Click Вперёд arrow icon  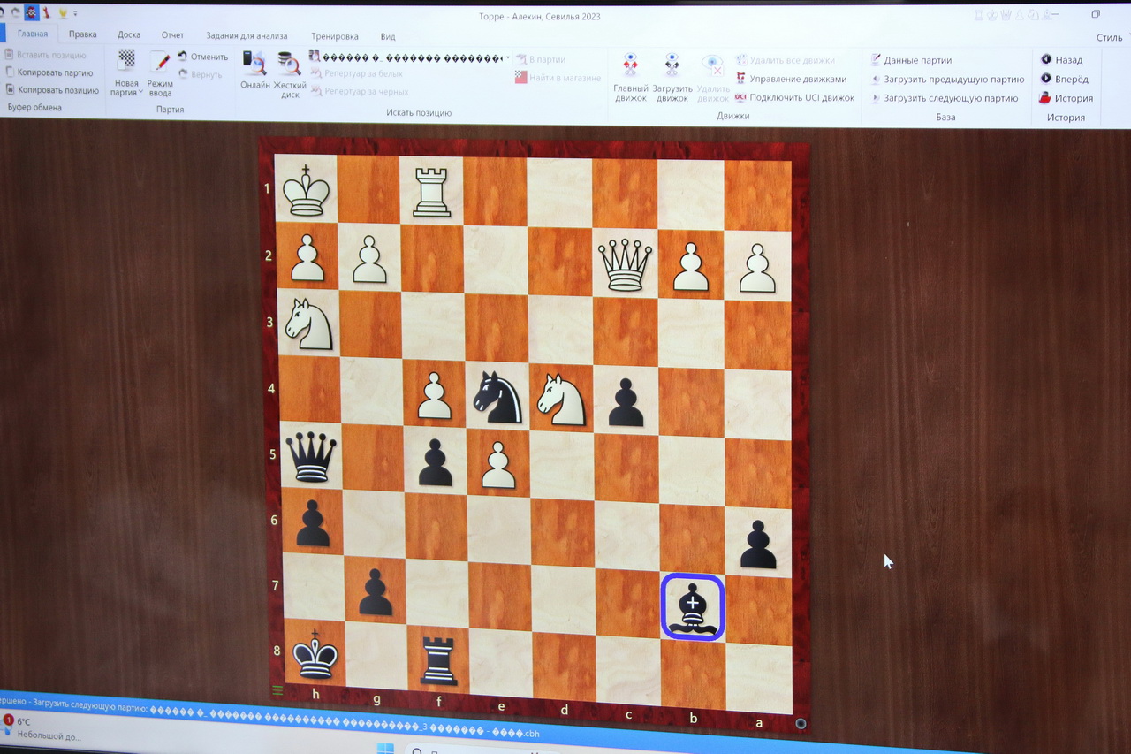(1046, 79)
